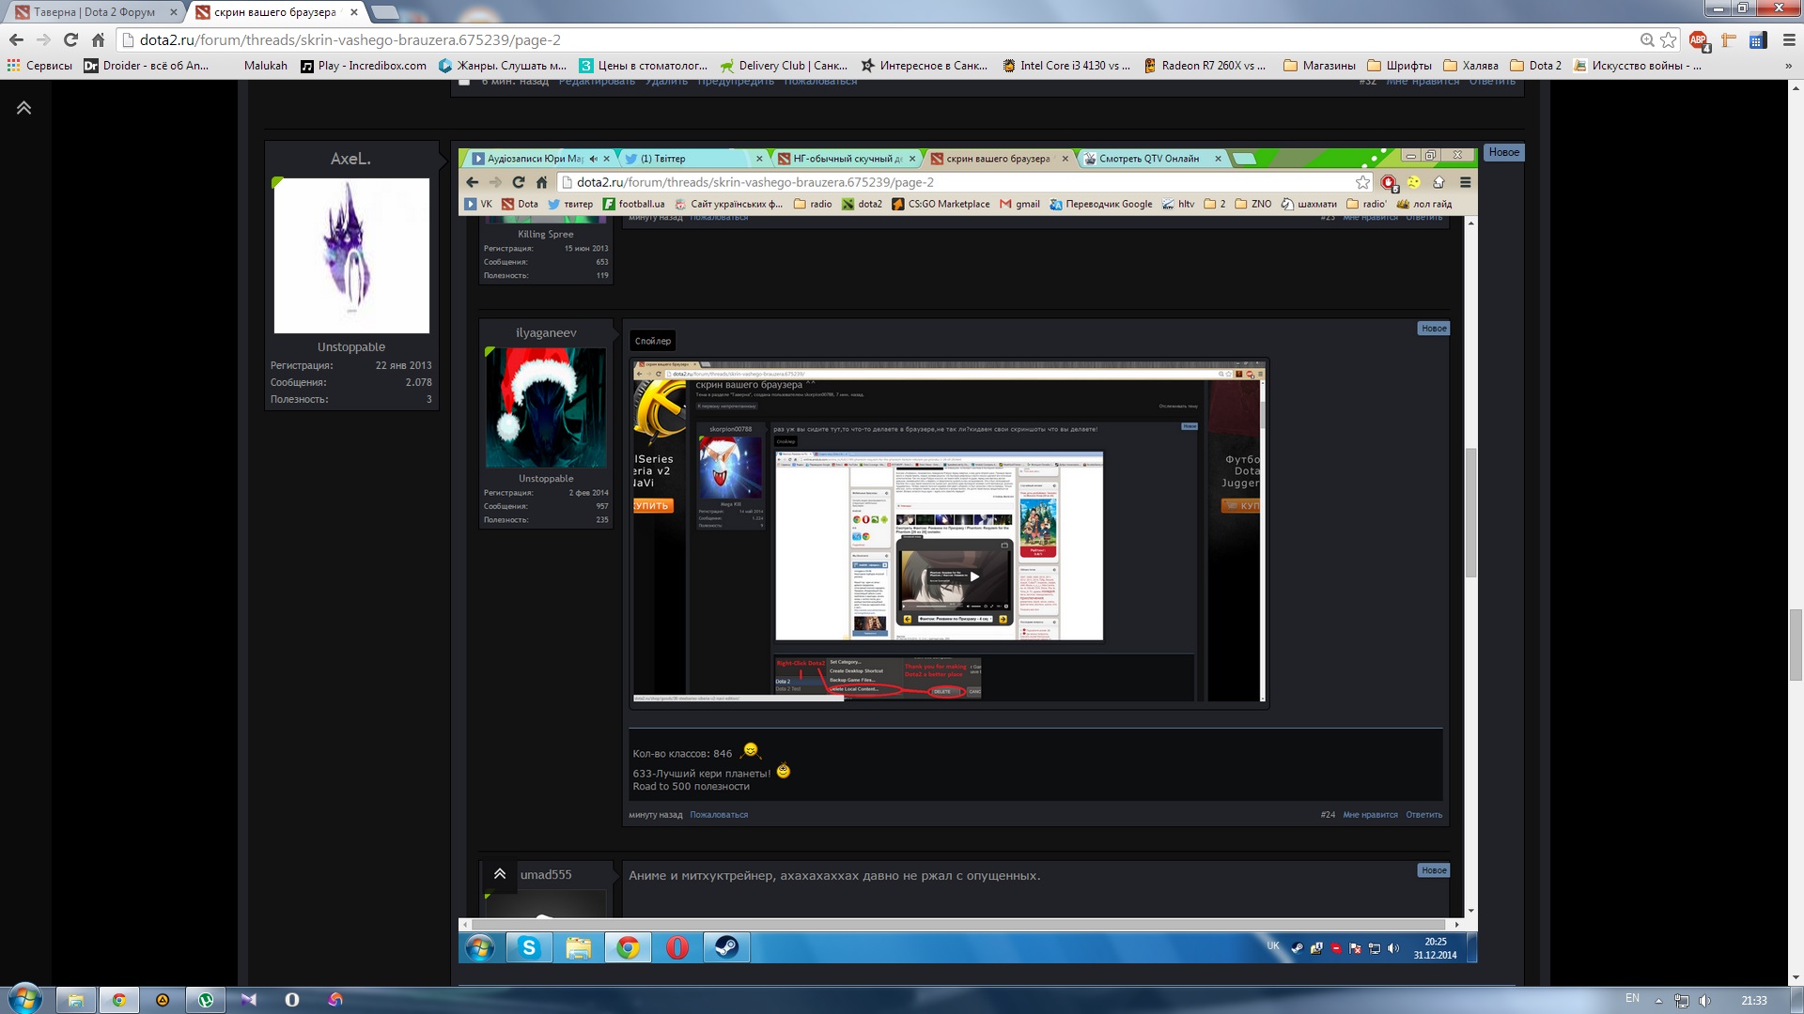This screenshot has height=1014, width=1804.
Task: Bookmark this page with the star icon
Action: click(1669, 39)
